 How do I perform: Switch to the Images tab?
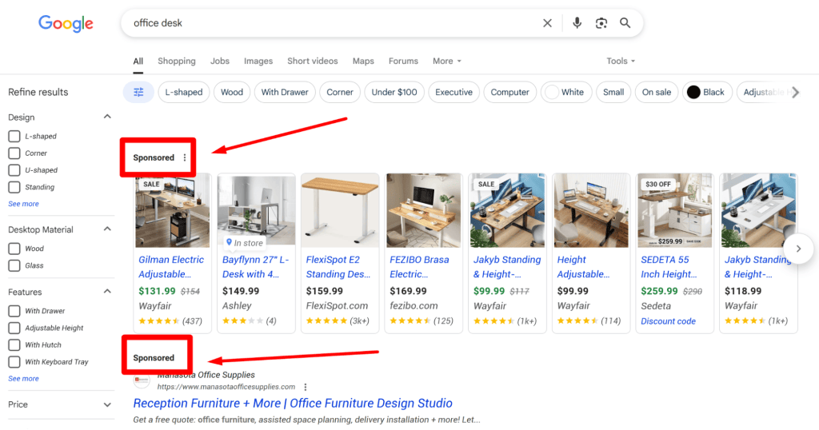pyautogui.click(x=258, y=61)
